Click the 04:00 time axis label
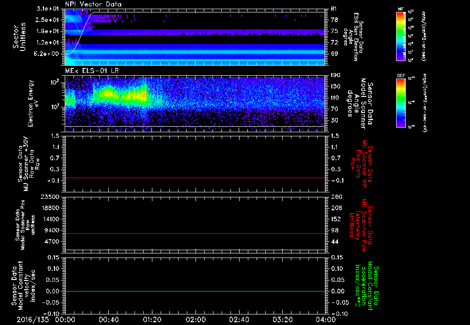470x325 pixels. point(326,319)
